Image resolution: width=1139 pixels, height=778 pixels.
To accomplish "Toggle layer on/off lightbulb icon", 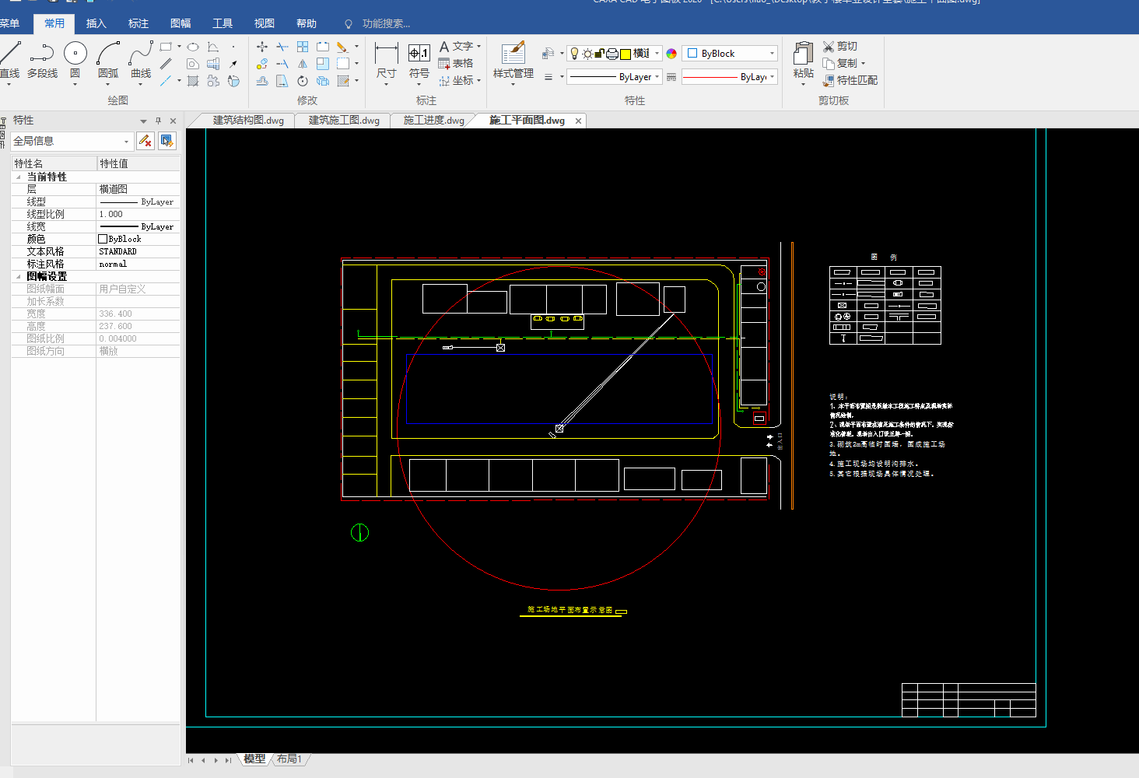I will click(575, 54).
